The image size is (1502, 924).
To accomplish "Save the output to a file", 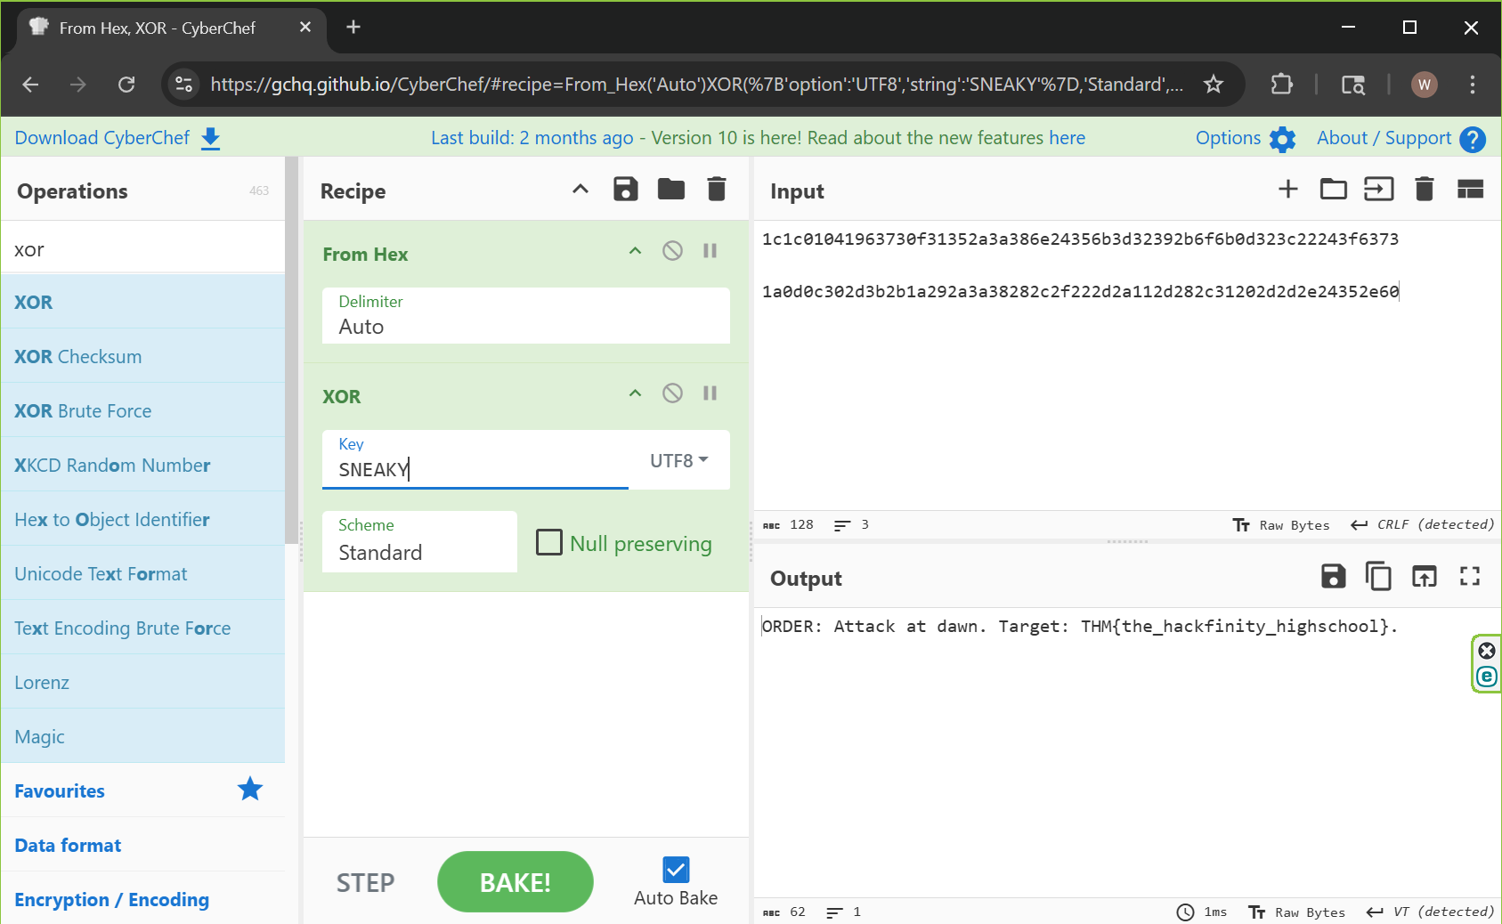I will 1333,577.
